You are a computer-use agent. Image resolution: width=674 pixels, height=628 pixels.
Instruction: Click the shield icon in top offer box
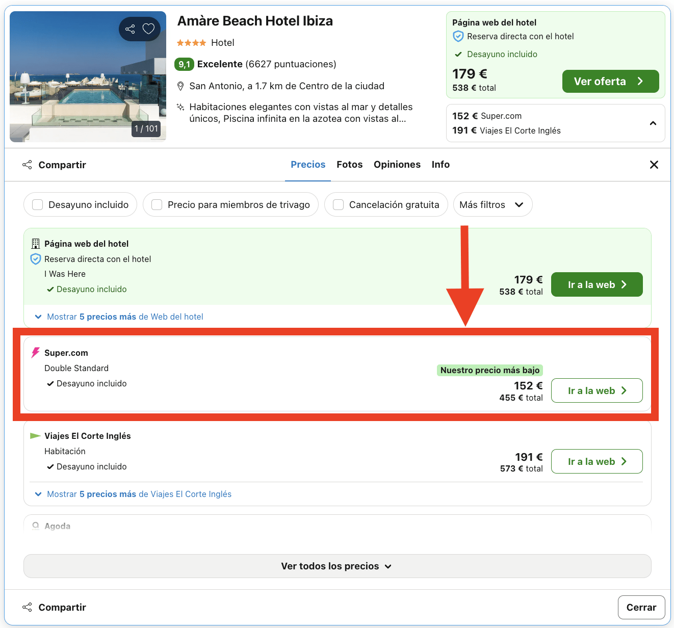coord(458,36)
